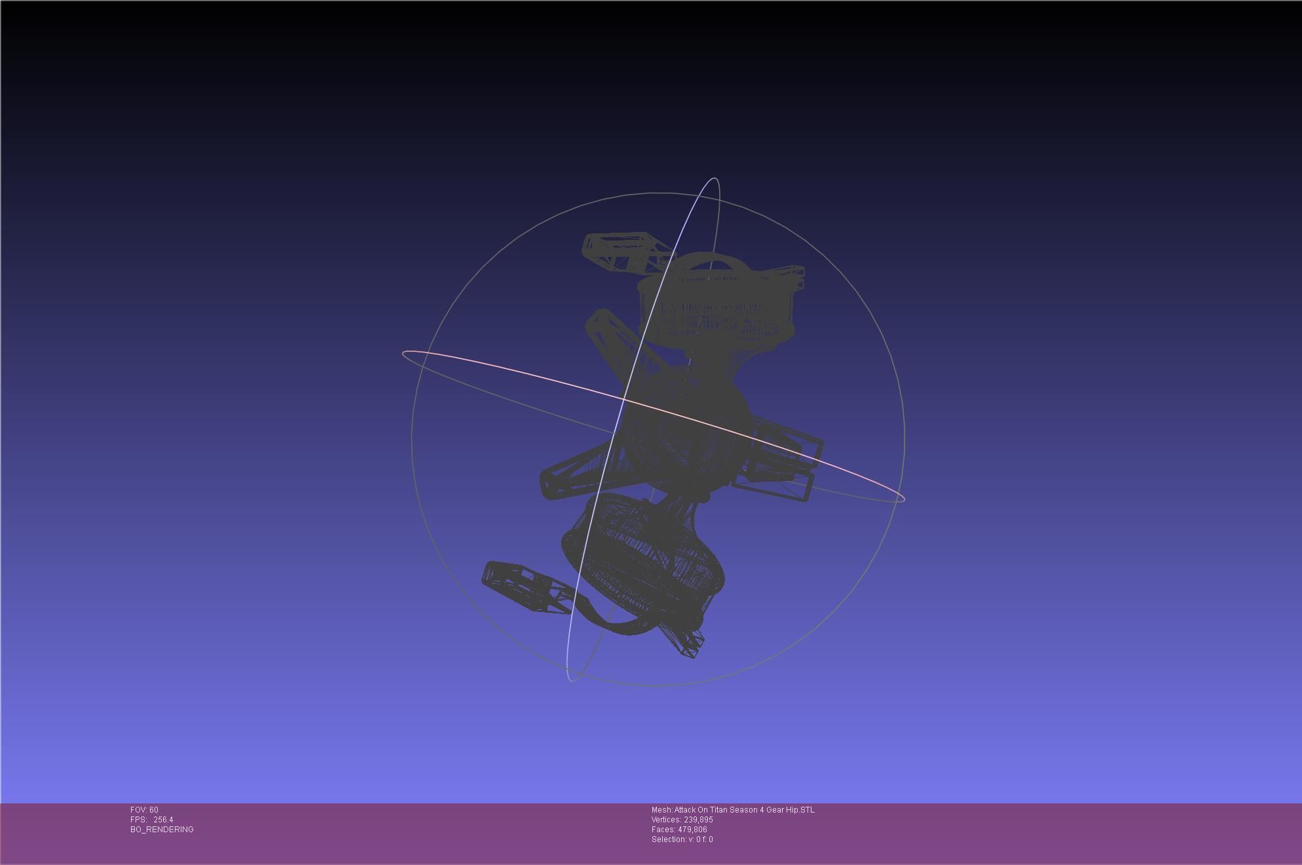Click the Vertices count text
1302x865 pixels.
tap(682, 820)
